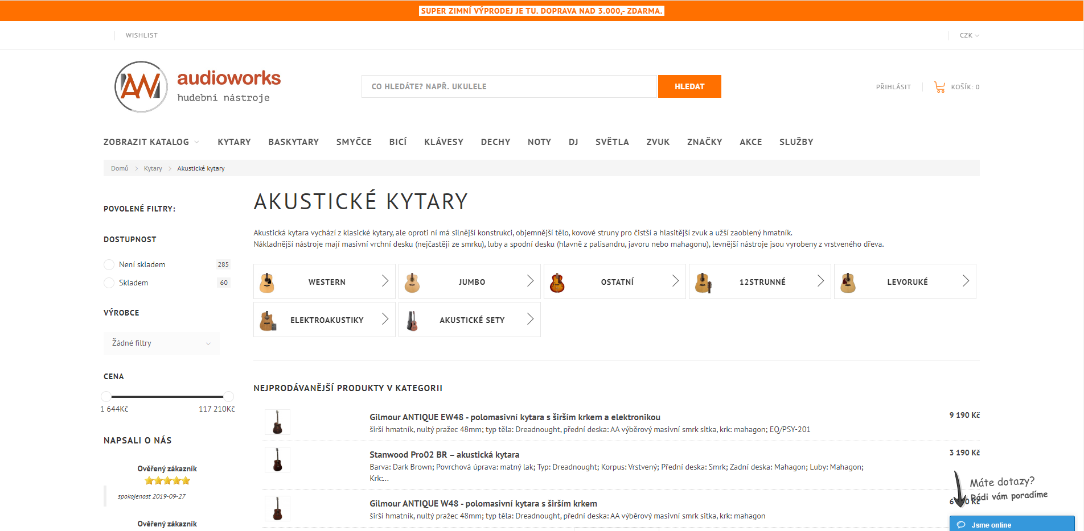The height and width of the screenshot is (531, 1084).
Task: Expand the CZK currency selector
Action: click(969, 35)
